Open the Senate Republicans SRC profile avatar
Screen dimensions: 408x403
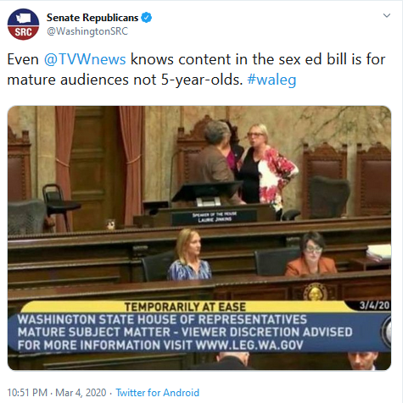point(23,25)
